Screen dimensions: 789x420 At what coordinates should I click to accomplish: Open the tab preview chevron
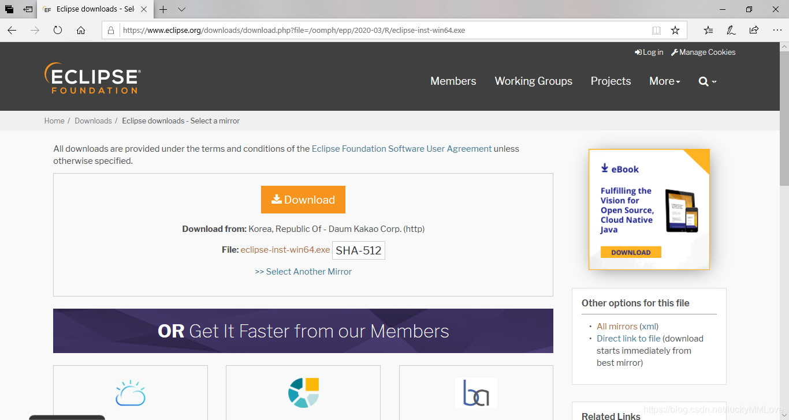point(181,9)
